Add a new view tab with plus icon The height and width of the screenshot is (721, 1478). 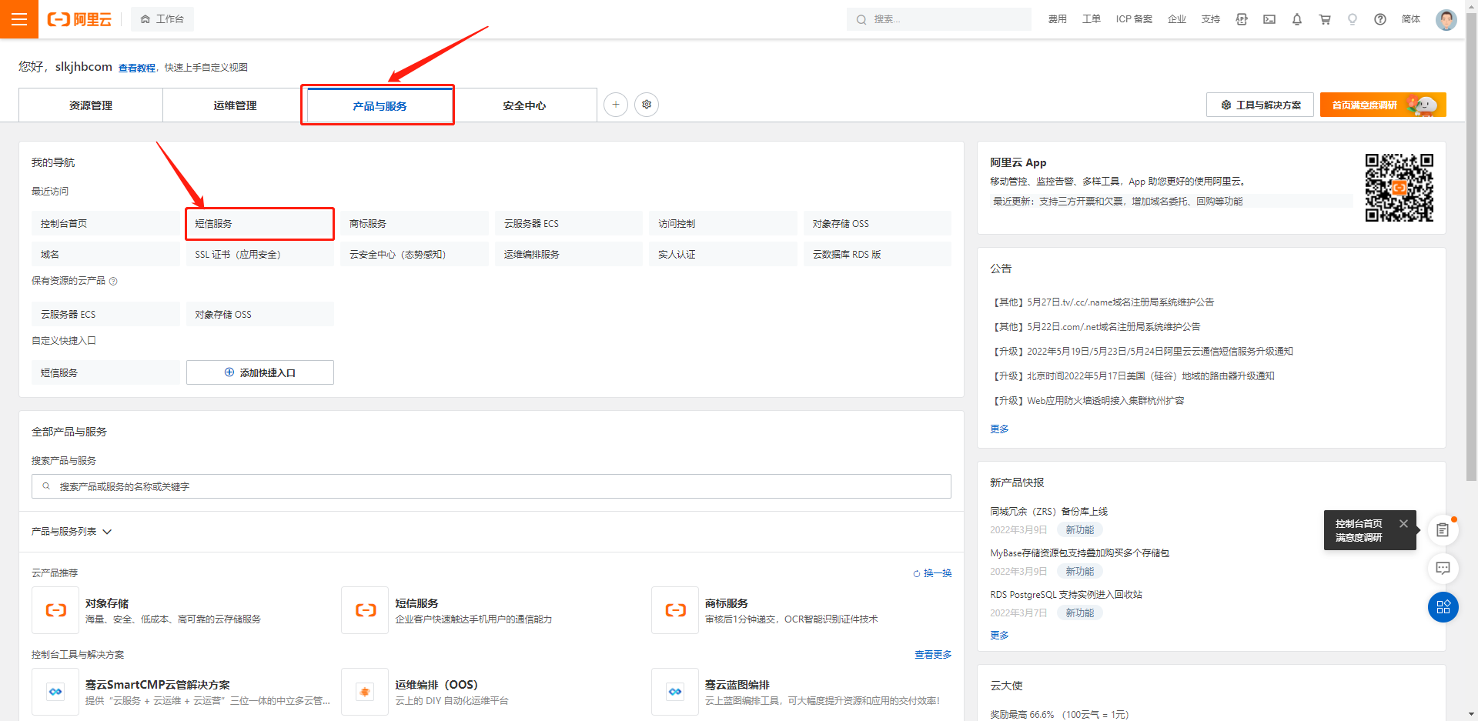click(x=616, y=105)
